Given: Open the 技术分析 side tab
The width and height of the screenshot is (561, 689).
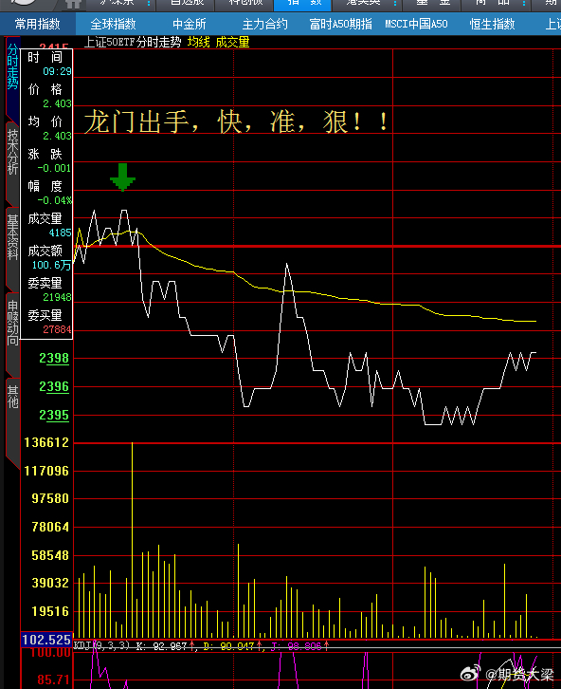Looking at the screenshot, I should coord(12,152).
